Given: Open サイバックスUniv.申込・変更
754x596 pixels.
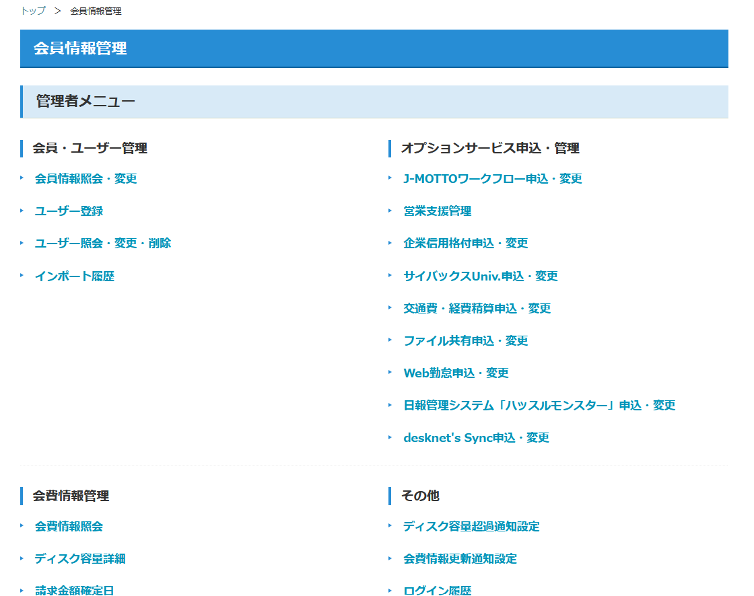Looking at the screenshot, I should click(x=481, y=276).
